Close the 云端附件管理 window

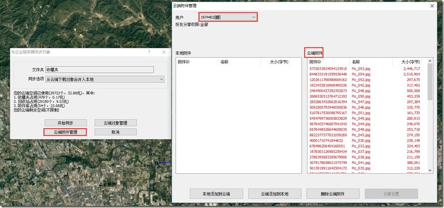[x=432, y=6]
